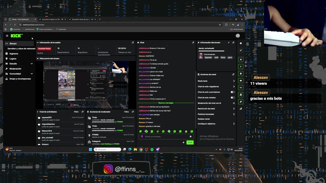Open the Kick hamburger menu
This screenshot has width=326, height=183.
pos(7,36)
